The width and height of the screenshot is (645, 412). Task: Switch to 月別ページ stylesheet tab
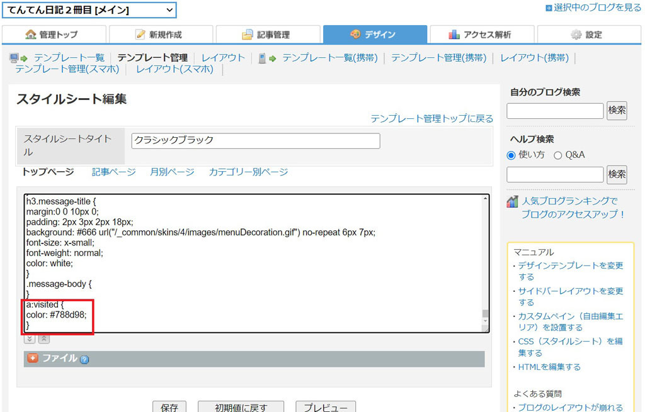point(173,172)
